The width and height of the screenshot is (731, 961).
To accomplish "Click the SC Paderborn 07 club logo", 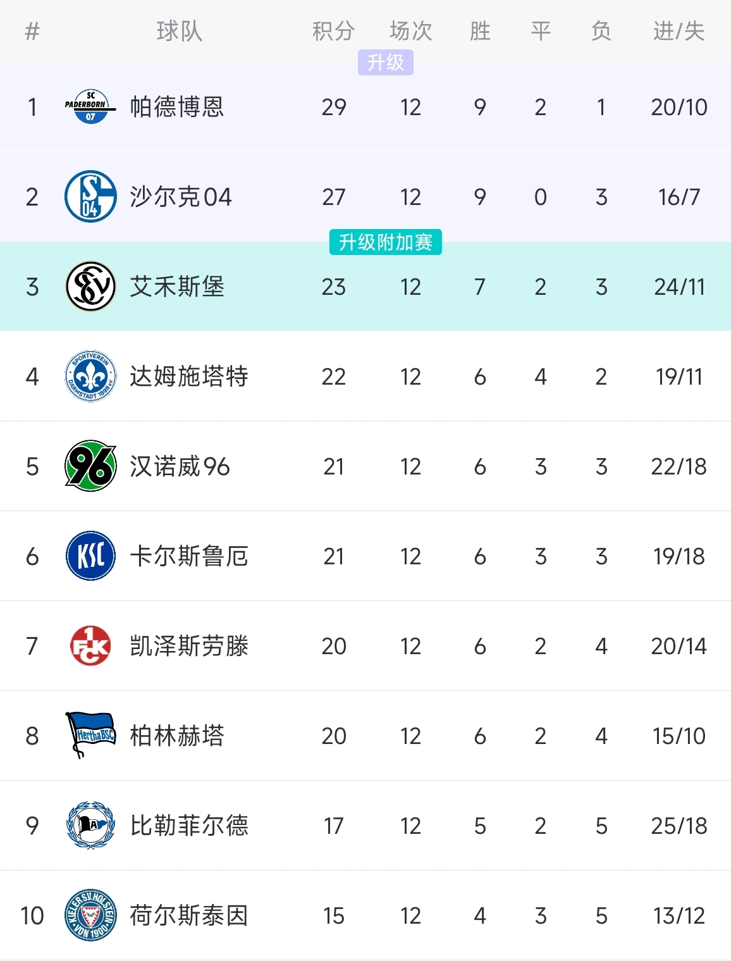I will [90, 107].
